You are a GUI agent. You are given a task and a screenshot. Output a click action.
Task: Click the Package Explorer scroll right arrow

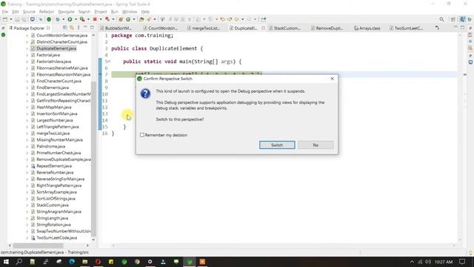(x=87, y=245)
